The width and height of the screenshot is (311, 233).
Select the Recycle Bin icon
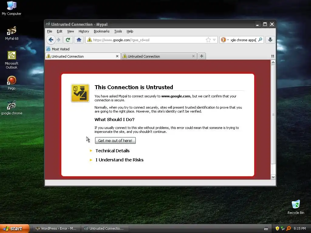point(296,207)
